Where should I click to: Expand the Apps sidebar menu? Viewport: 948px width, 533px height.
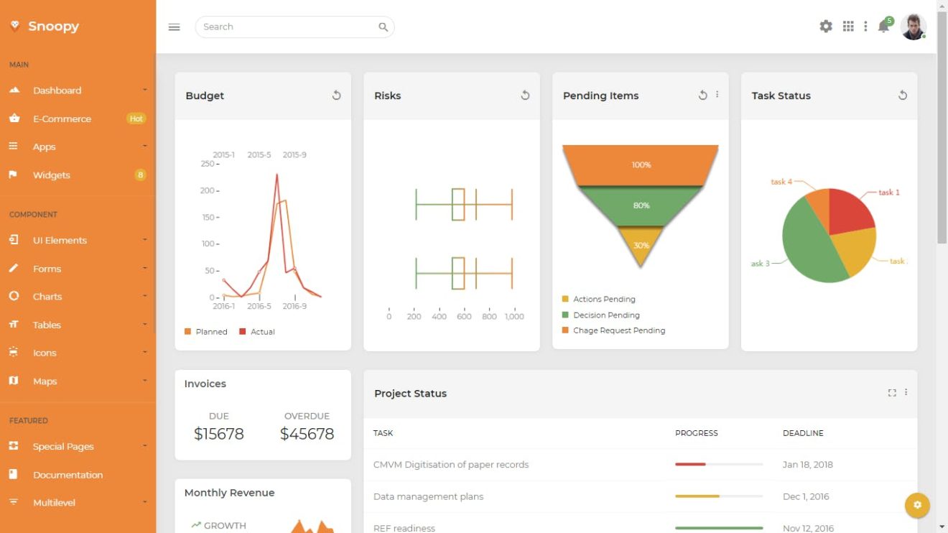44,147
